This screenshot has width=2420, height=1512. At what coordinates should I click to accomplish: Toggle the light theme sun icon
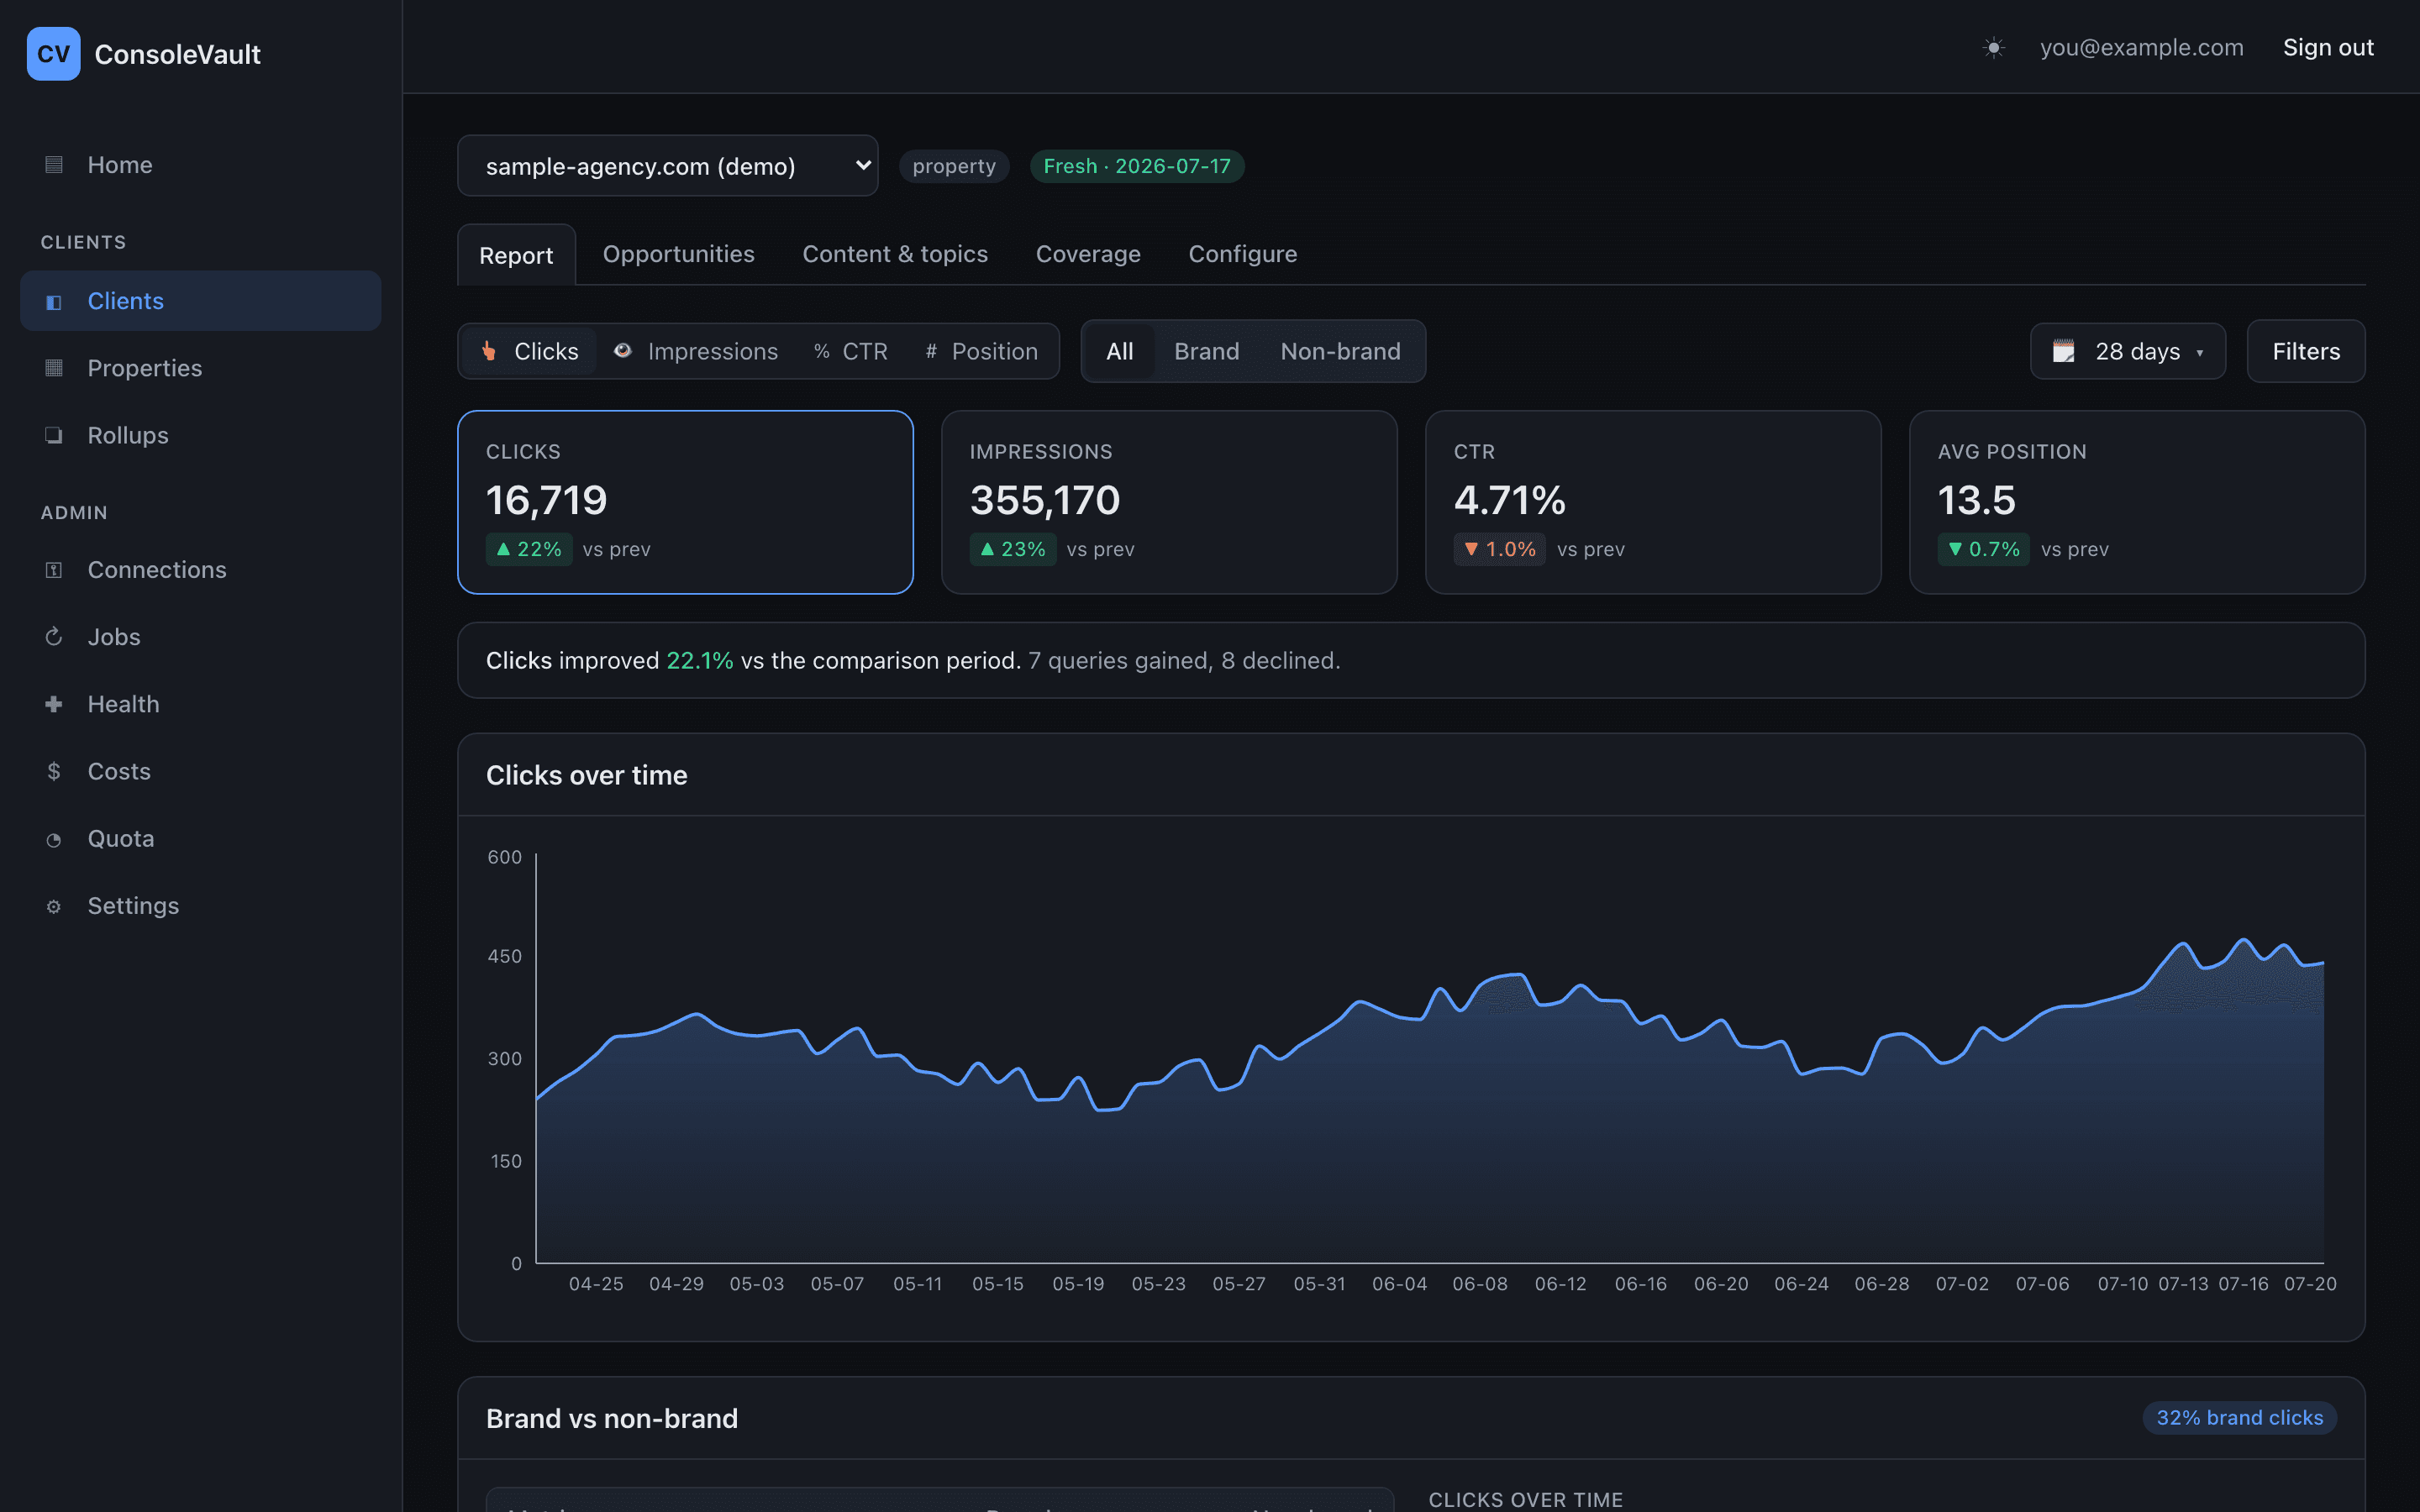click(1993, 48)
